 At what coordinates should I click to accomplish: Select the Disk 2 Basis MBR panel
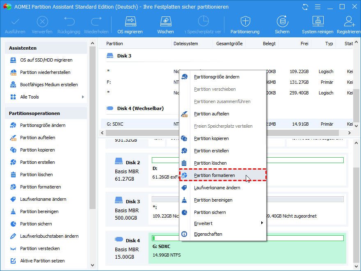click(x=127, y=170)
